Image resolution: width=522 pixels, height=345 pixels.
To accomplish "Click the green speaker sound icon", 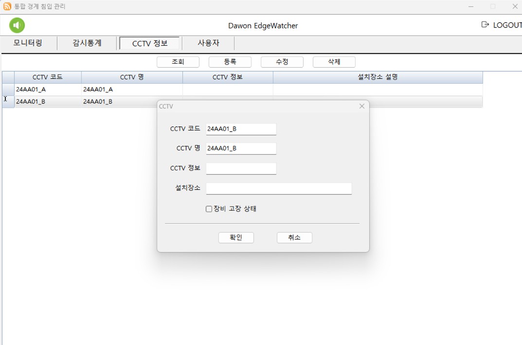I will [x=17, y=25].
